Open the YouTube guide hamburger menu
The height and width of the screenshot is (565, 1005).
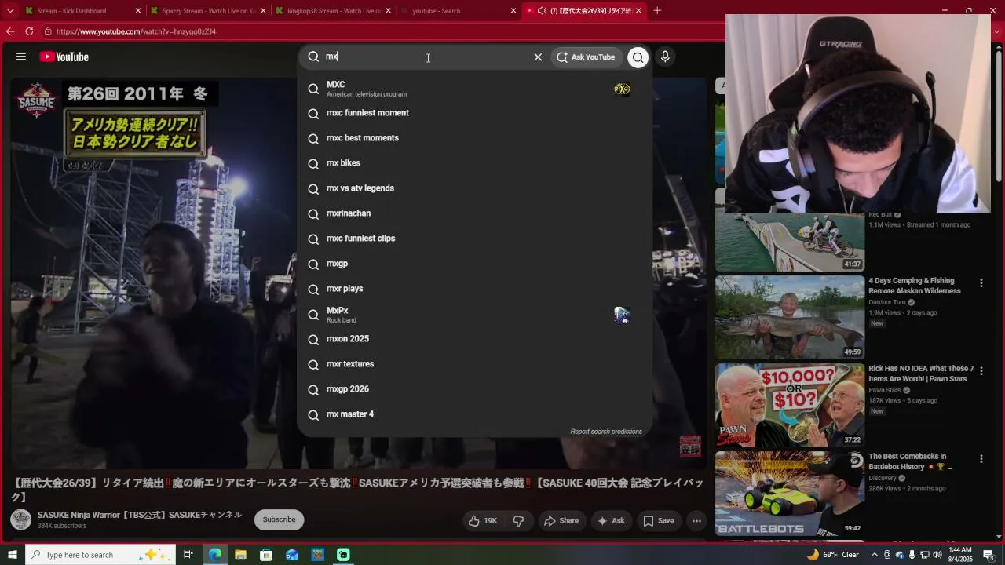click(21, 56)
